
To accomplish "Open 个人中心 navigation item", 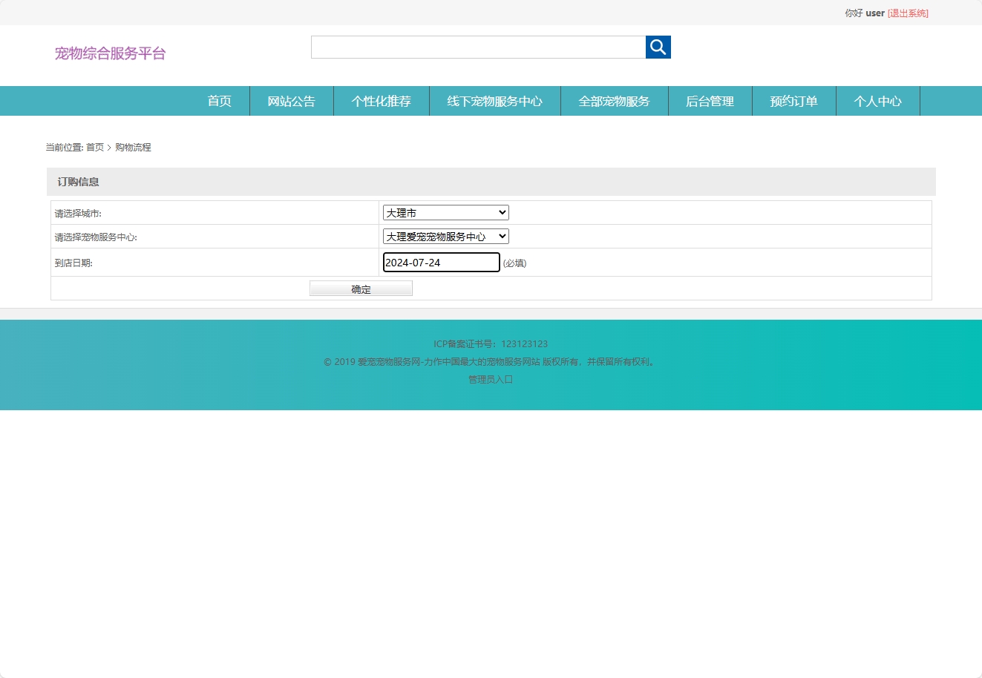I will tap(878, 101).
